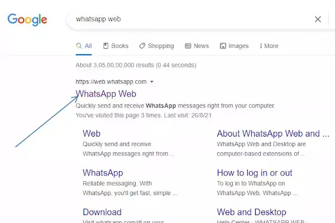Open the How to log in or out link
The height and width of the screenshot is (223, 335).
coord(255,173)
